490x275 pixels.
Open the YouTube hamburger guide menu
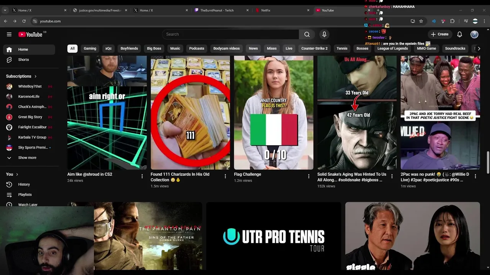coord(9,34)
